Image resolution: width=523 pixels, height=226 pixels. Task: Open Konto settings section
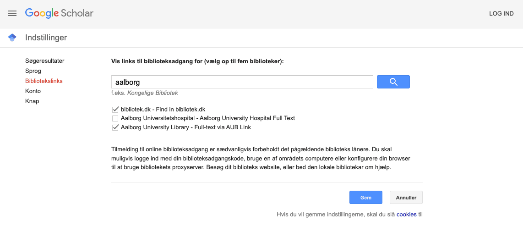point(33,91)
